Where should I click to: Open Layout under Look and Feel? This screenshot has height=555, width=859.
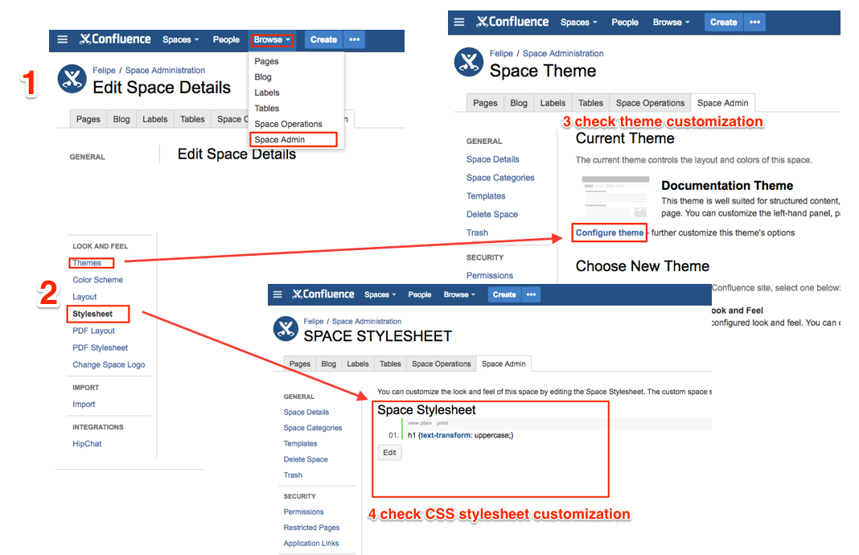84,296
